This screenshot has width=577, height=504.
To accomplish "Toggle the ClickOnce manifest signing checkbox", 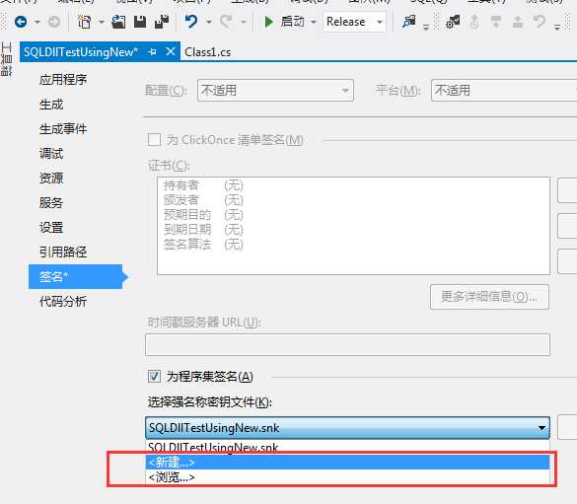I will [154, 140].
